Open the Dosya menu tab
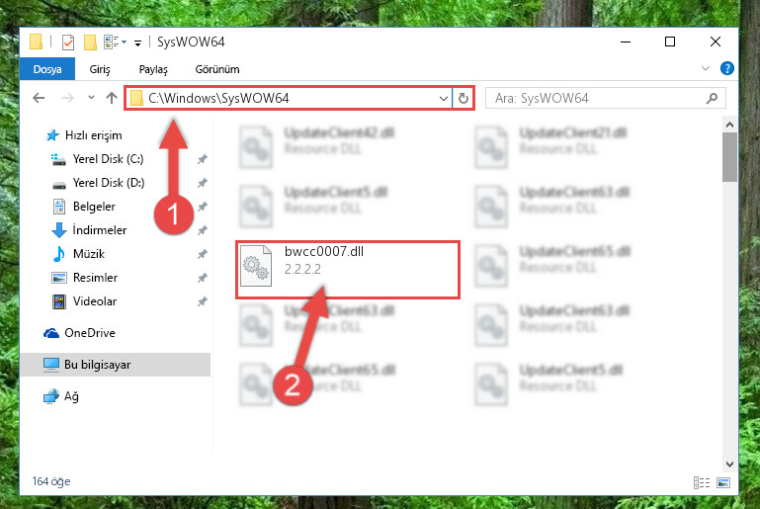The width and height of the screenshot is (760, 509). 47,69
